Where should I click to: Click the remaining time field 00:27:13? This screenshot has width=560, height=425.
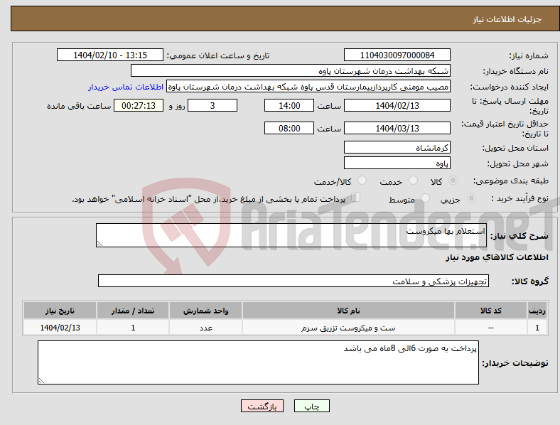click(139, 106)
